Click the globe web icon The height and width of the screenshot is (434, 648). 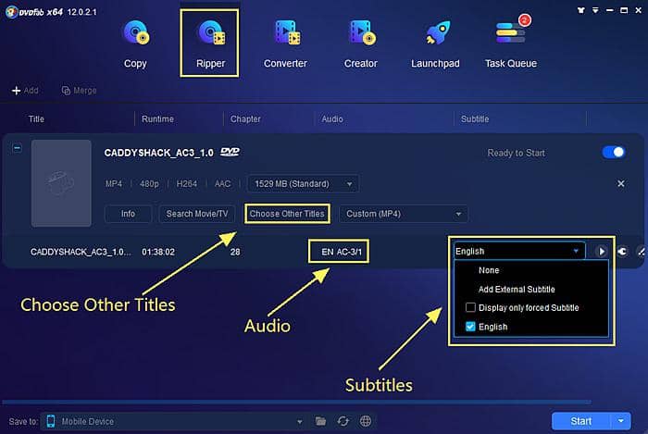point(366,421)
